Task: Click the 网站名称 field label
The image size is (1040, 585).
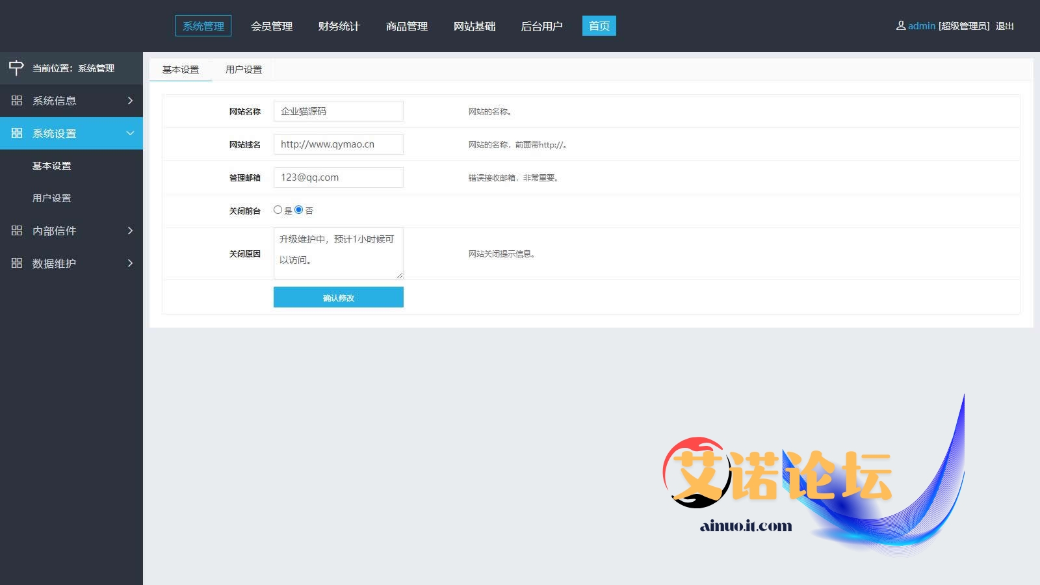Action: [x=245, y=112]
